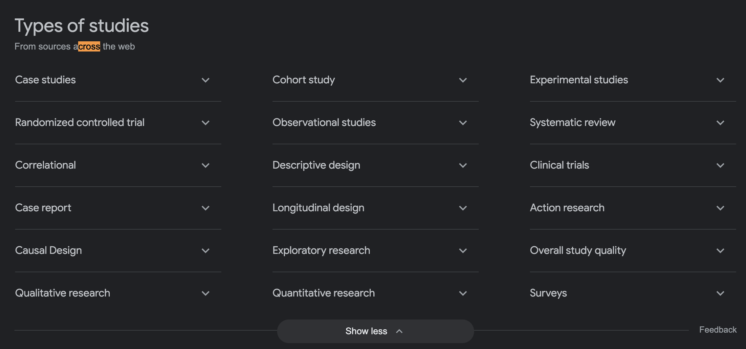Screen dimensions: 746x349
Task: Click Overall study quality chevron icon
Action: pos(720,251)
